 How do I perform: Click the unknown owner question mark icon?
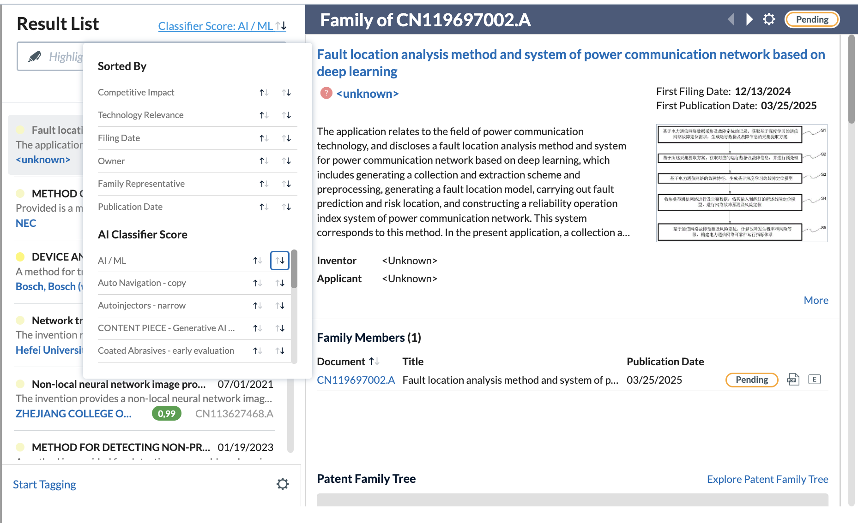point(326,93)
